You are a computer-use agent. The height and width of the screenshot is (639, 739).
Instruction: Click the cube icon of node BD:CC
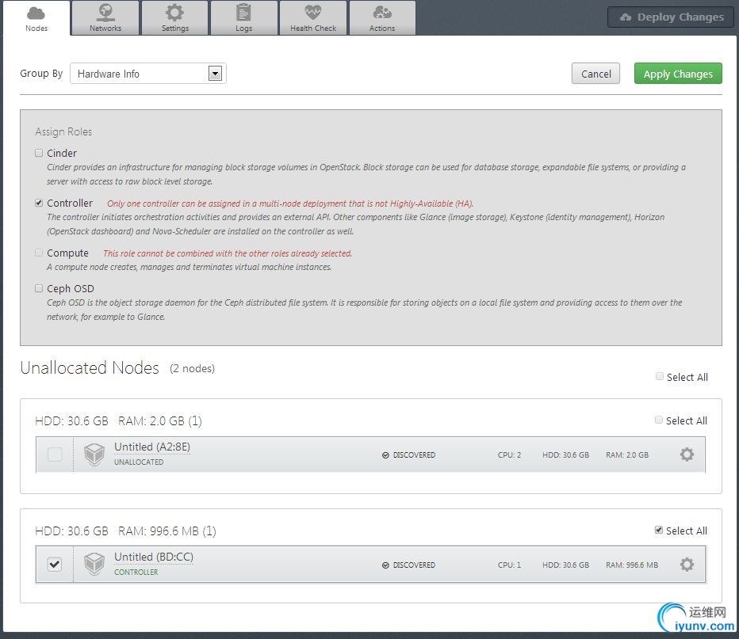click(94, 565)
